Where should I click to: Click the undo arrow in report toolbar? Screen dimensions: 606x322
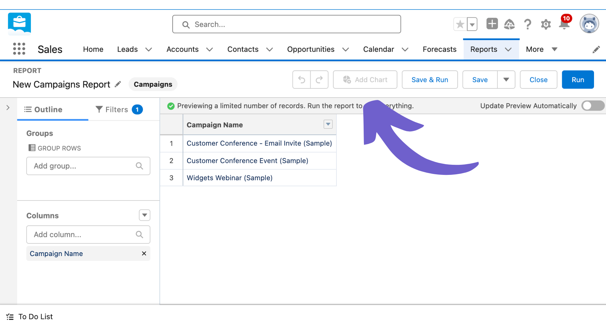pos(301,80)
